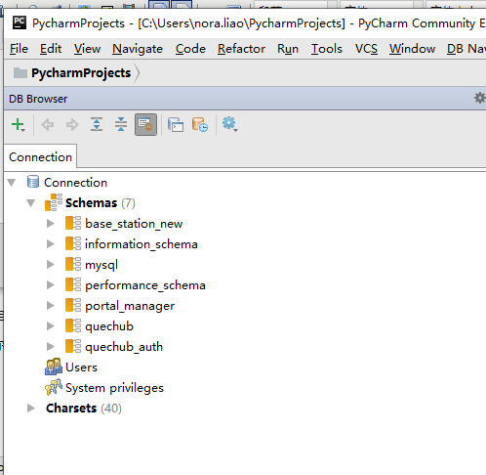
Task: Click the PyCharm logo in the title bar
Action: [20, 22]
